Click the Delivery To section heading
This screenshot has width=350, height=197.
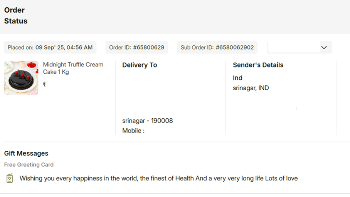pos(140,65)
